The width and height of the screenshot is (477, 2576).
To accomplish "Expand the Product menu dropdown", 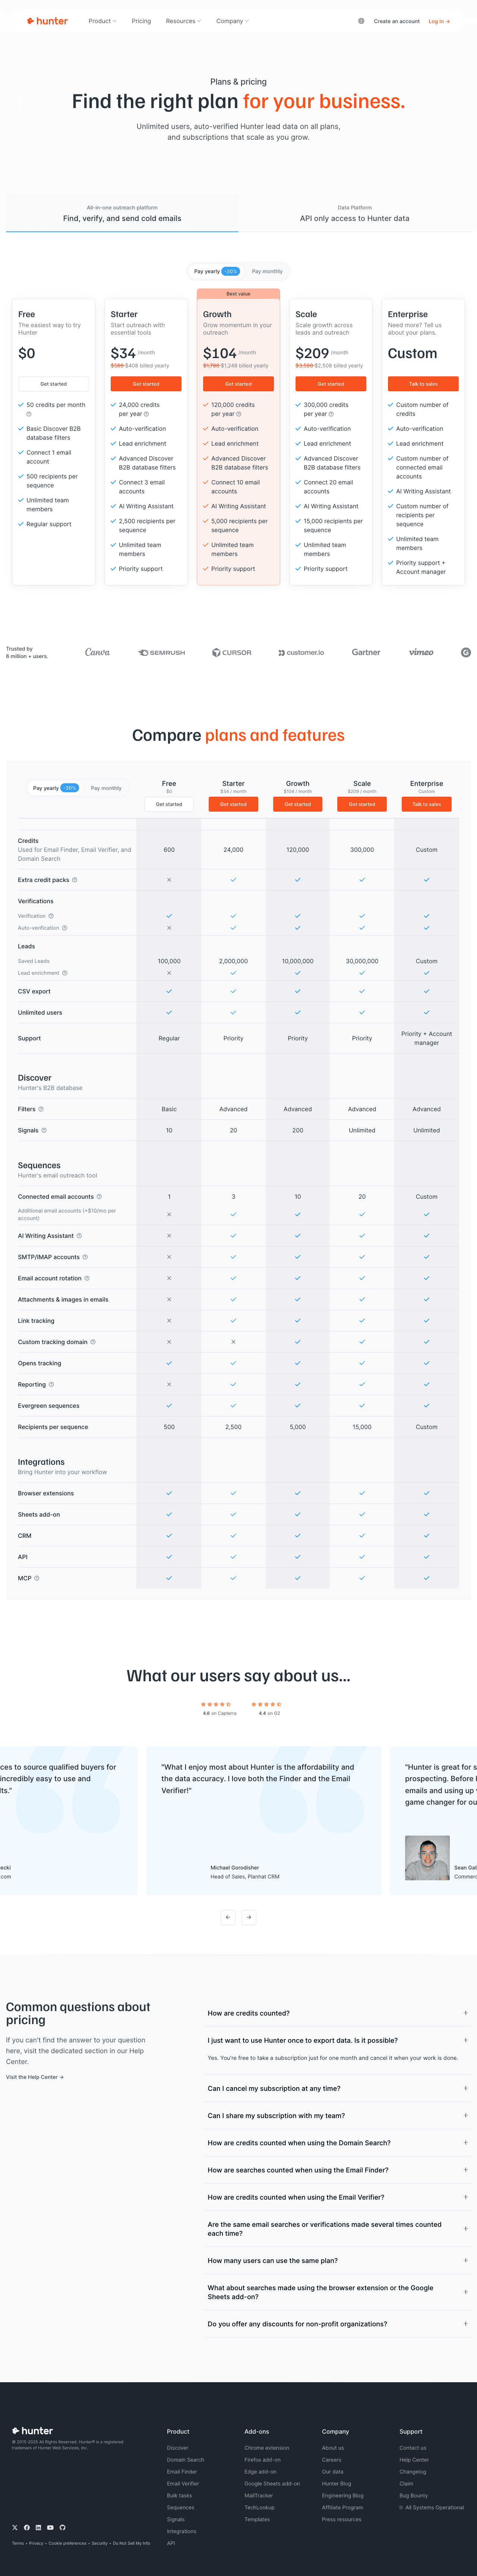I will (x=102, y=21).
